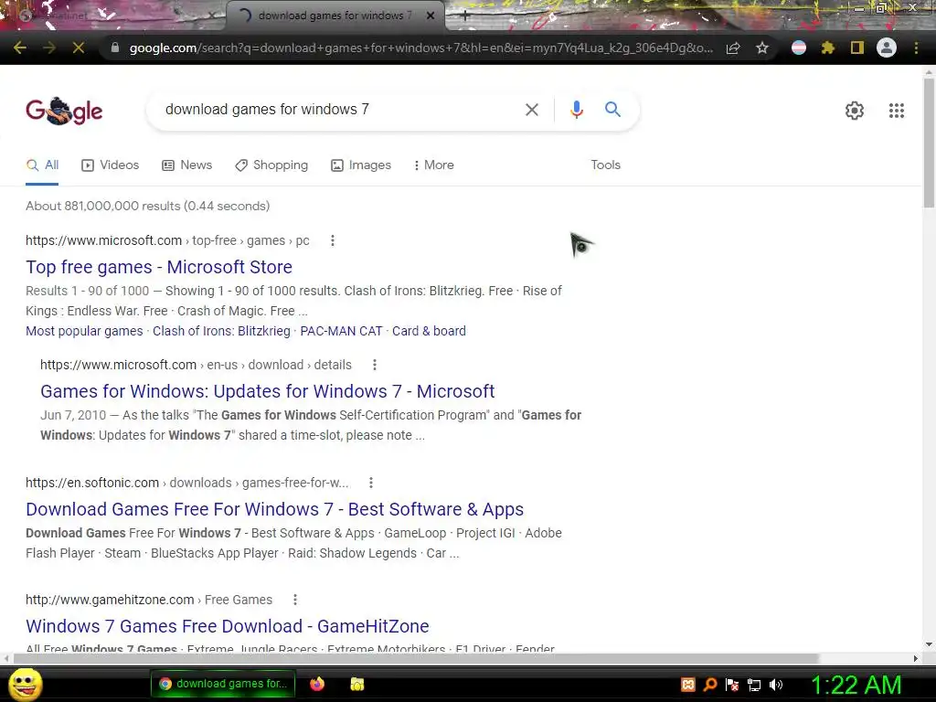Open Chrome's three-dot menu
936x702 pixels.
[916, 48]
